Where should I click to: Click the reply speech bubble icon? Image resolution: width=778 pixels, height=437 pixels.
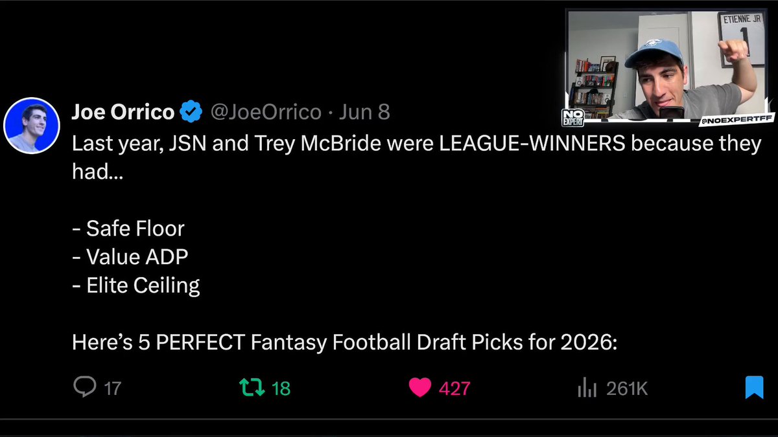(x=84, y=387)
